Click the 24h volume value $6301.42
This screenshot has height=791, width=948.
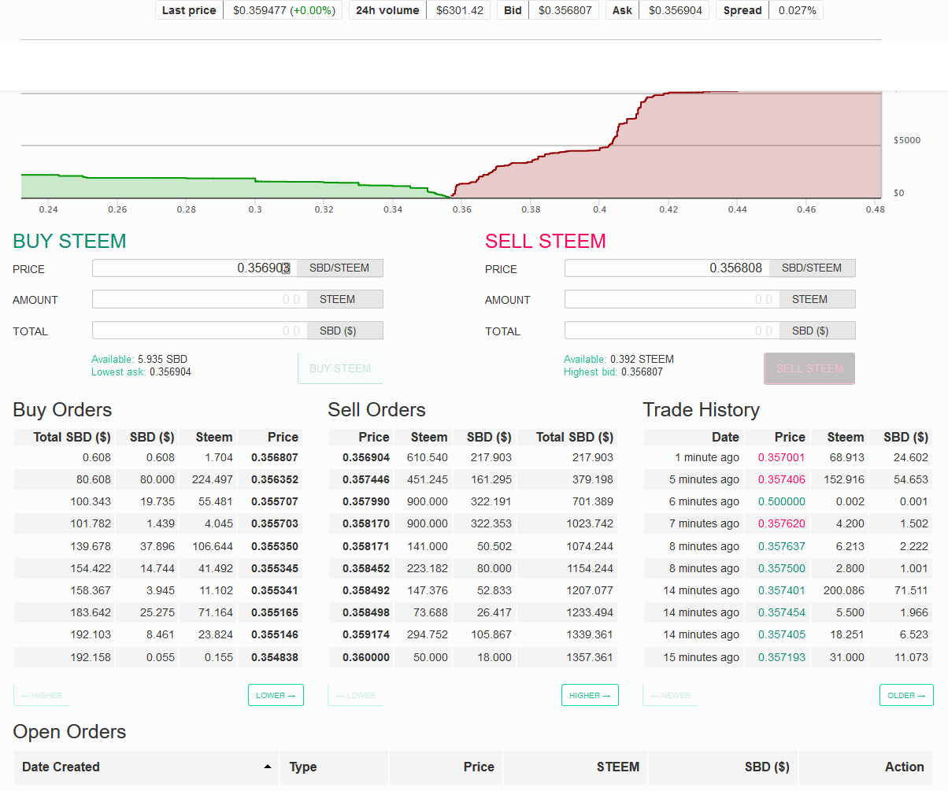(458, 10)
